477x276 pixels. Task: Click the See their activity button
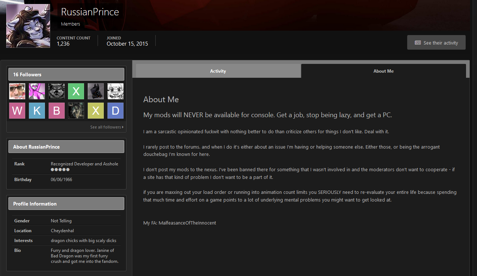pyautogui.click(x=436, y=42)
